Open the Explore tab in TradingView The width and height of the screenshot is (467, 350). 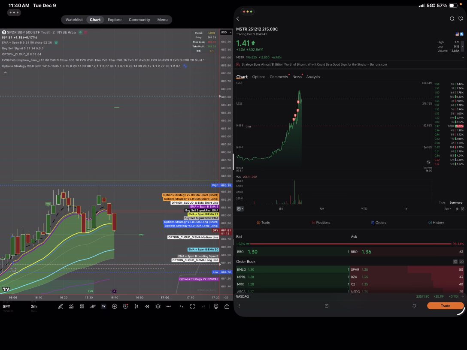pos(114,20)
